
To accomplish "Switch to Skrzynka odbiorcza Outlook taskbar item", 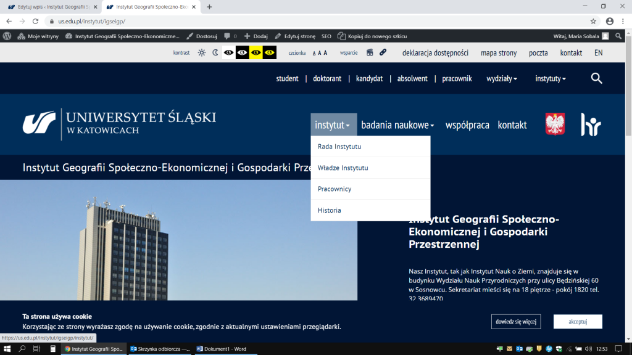I will coord(160,349).
